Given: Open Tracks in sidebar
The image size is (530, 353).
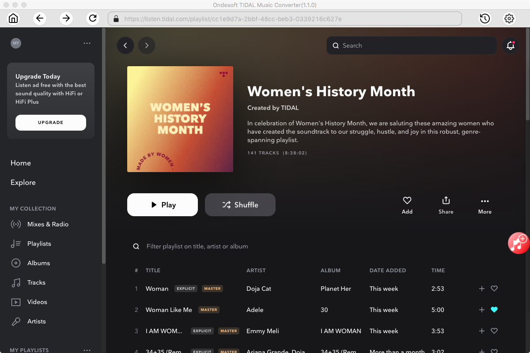Looking at the screenshot, I should click(28, 282).
